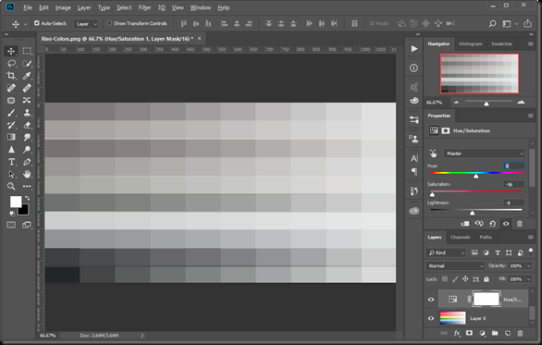The image size is (542, 345).
Task: Select the Clone Stamp tool
Action: click(x=27, y=113)
